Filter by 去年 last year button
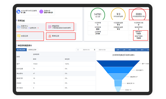This screenshot has height=99, width=166. point(118,50)
